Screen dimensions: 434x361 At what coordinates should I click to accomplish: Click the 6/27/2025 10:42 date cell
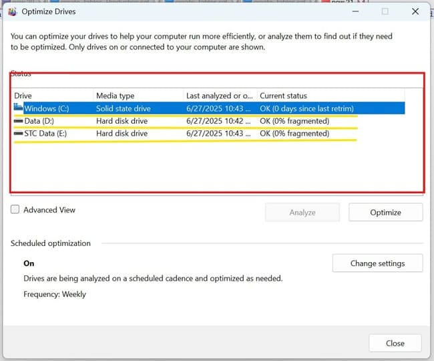(x=218, y=121)
